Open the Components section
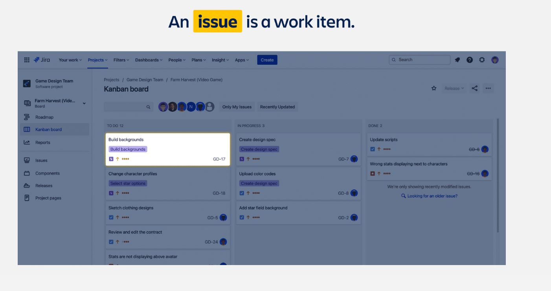551x291 pixels. [x=47, y=173]
